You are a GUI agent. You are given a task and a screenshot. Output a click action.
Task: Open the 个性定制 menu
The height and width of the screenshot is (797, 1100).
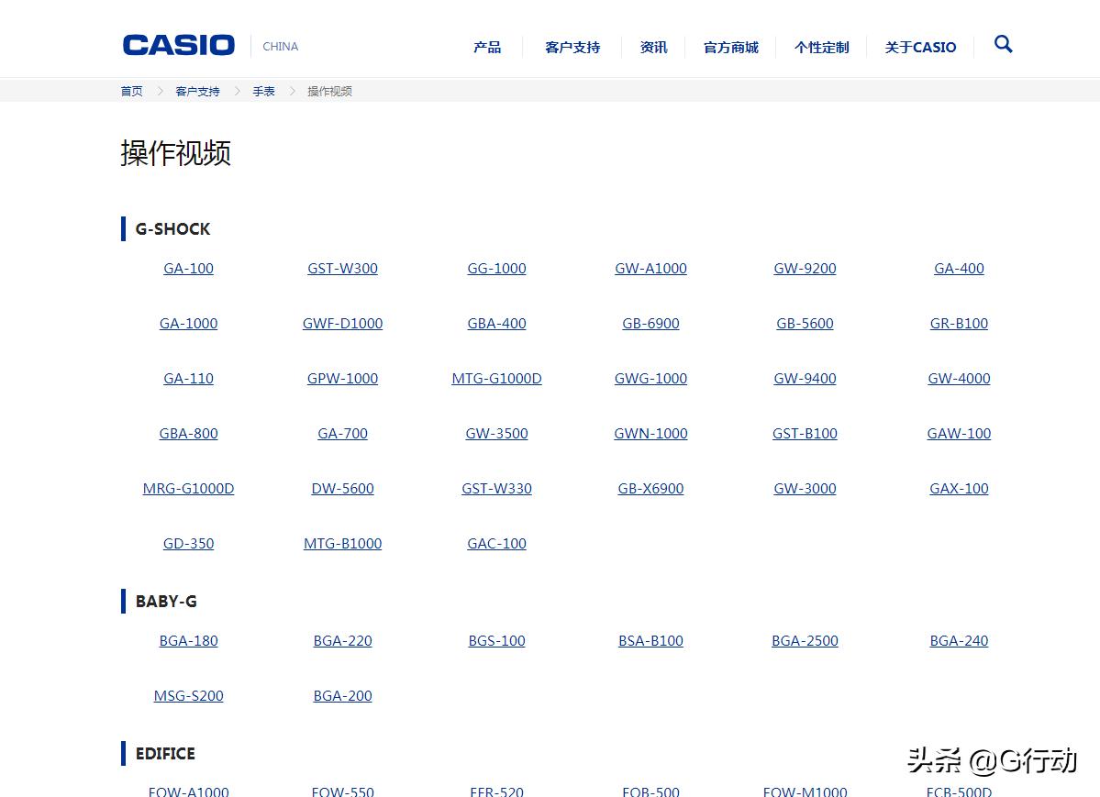click(x=821, y=47)
